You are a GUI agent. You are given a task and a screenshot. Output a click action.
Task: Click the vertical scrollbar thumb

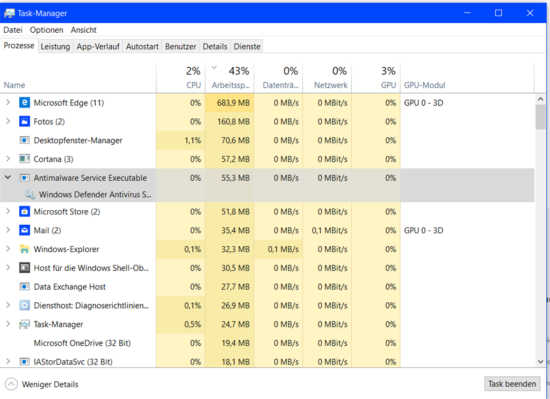pyautogui.click(x=540, y=117)
